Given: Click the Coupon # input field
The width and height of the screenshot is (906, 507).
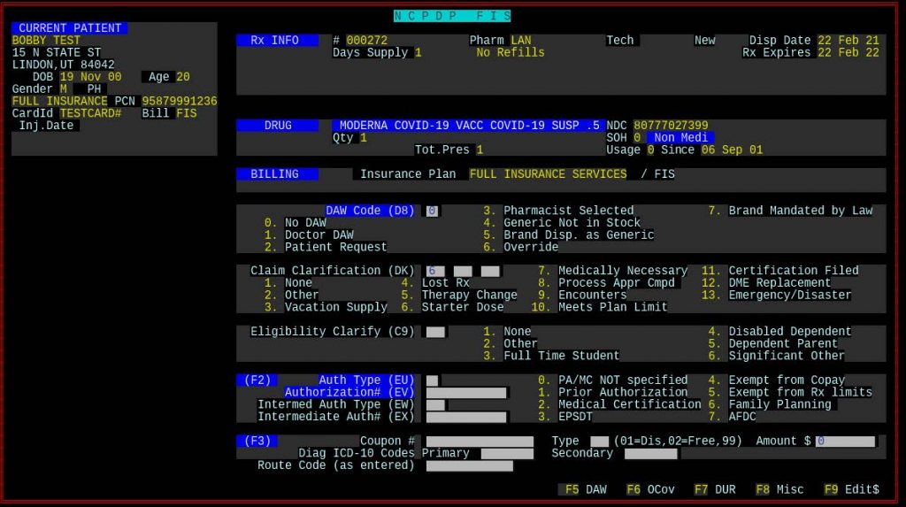Looking at the screenshot, I should pyautogui.click(x=480, y=442).
